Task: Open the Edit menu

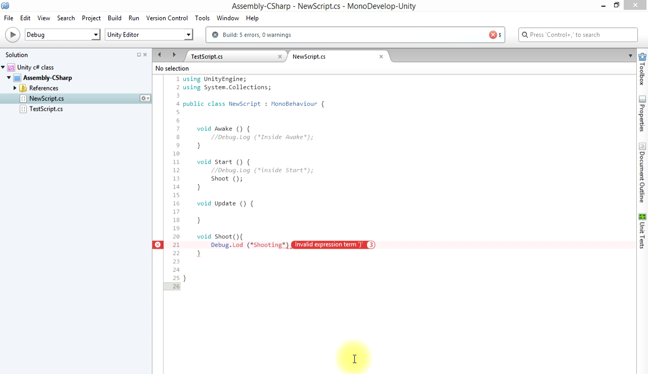Action: 25,18
